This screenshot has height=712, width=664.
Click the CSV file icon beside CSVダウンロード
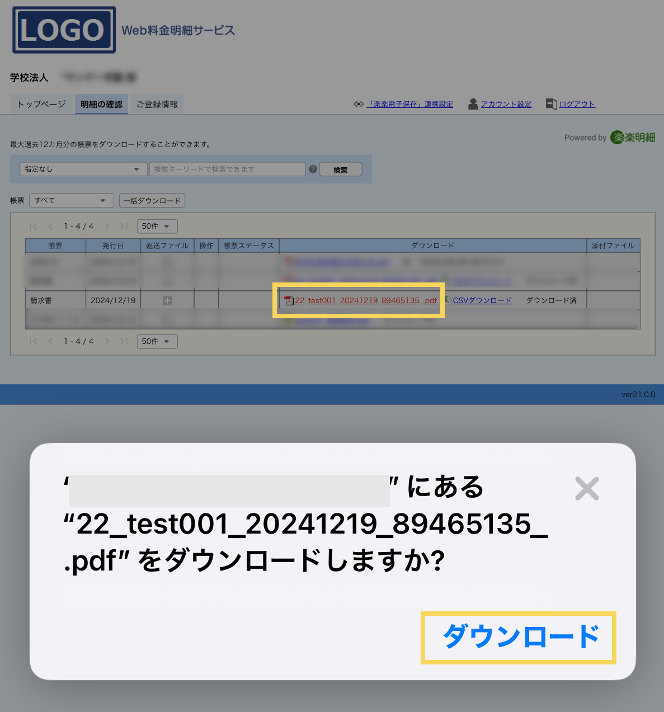448,300
